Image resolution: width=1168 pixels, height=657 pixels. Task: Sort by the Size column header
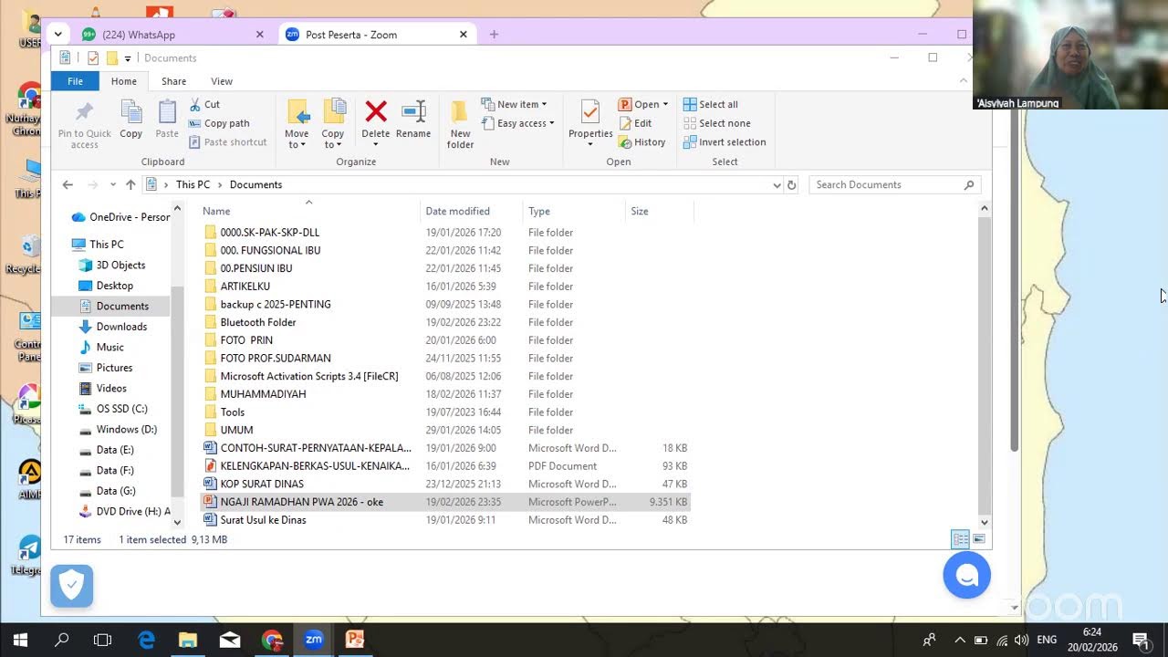coord(660,211)
